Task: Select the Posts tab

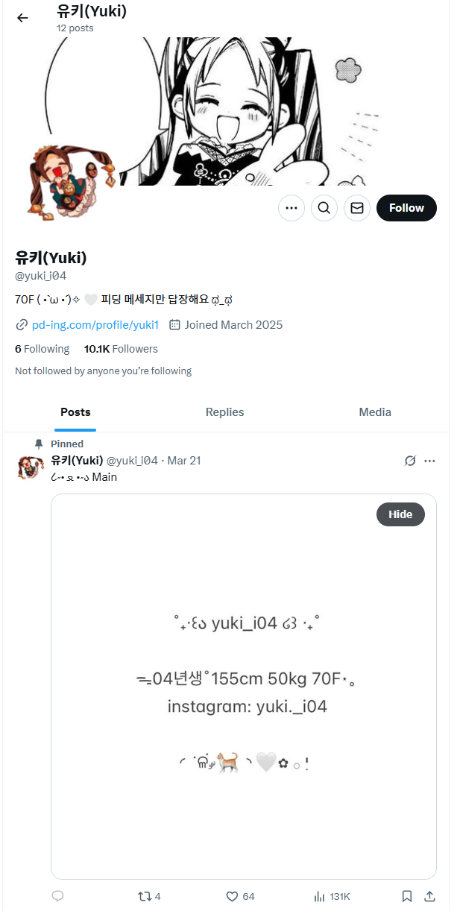Action: point(75,412)
